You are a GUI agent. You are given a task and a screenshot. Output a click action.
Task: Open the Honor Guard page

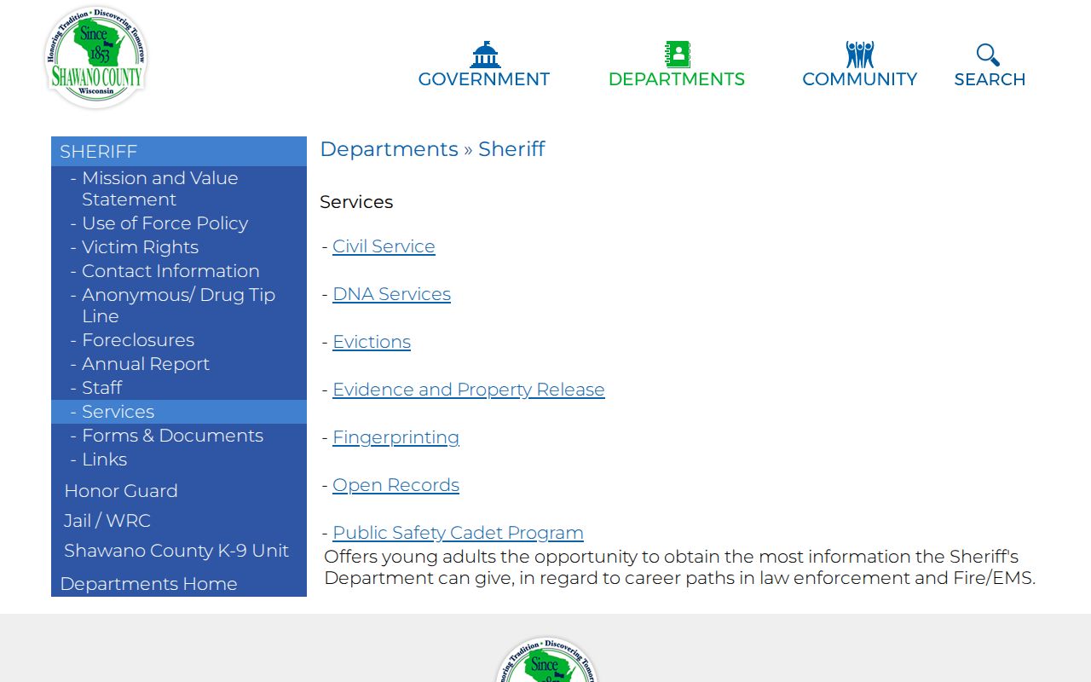[121, 491]
